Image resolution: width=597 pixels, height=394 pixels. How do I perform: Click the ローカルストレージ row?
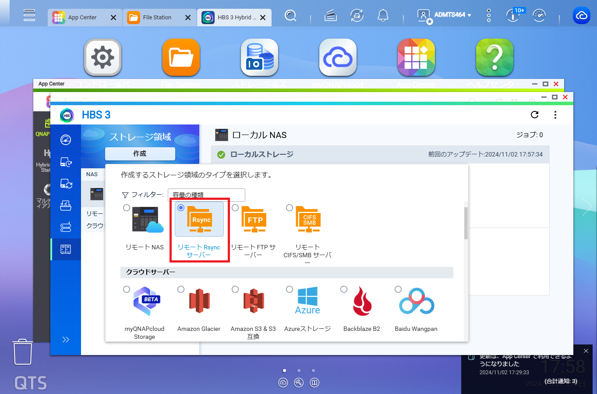tap(380, 154)
